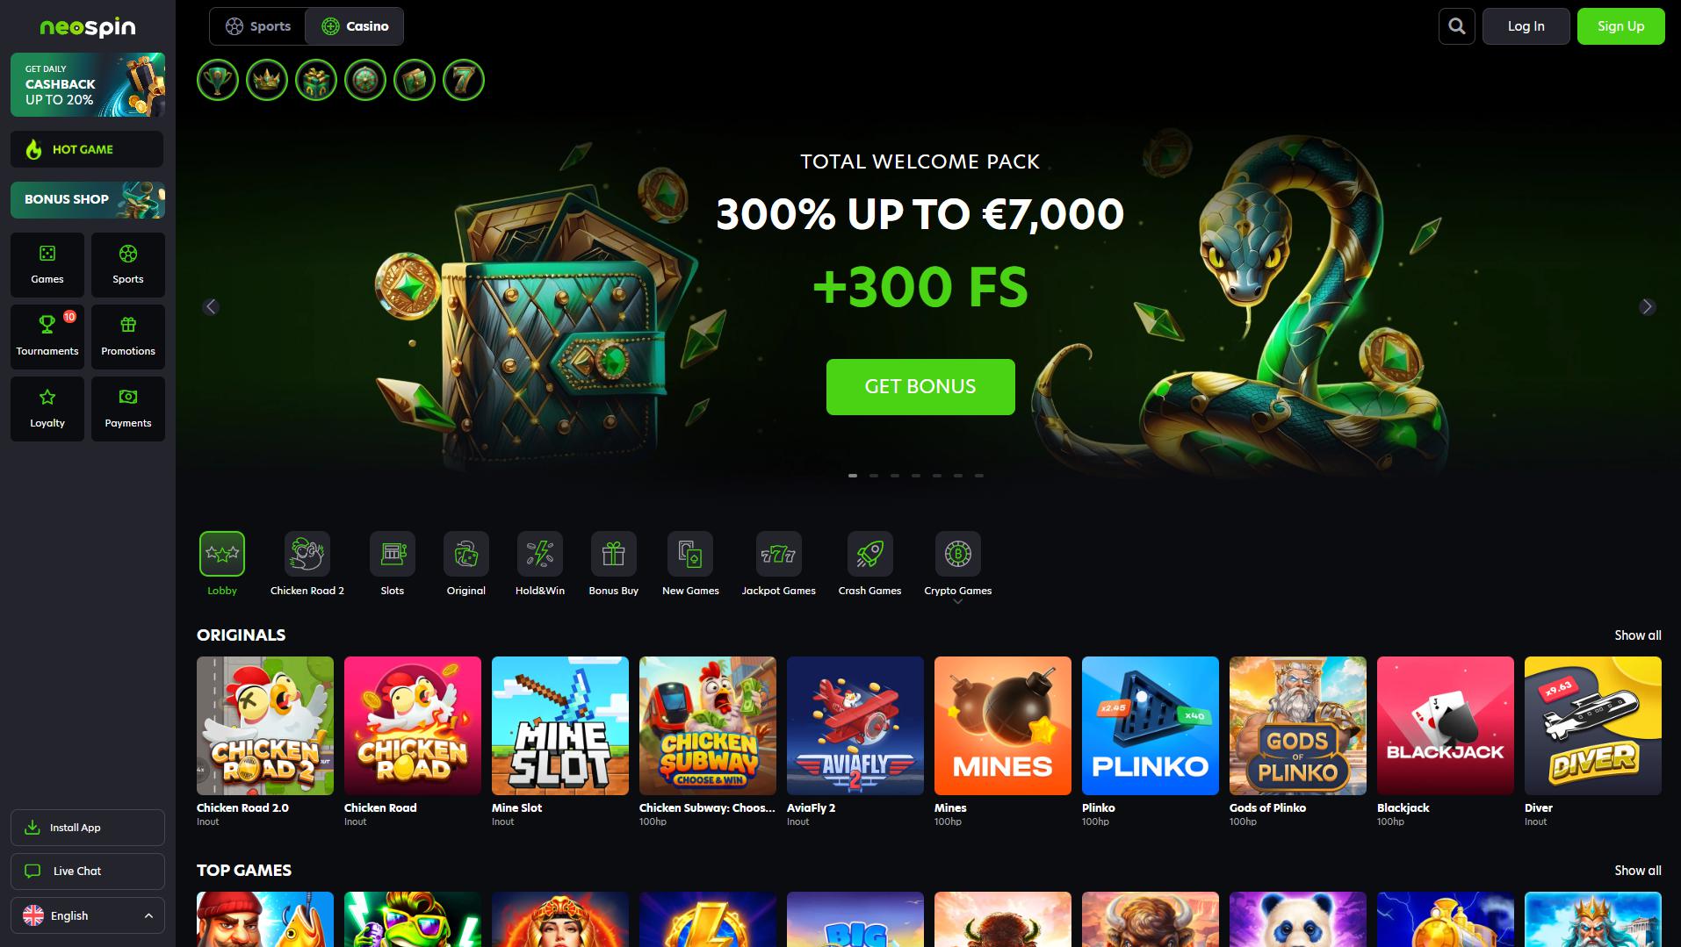
Task: Click the Payments icon tile
Action: (128, 408)
